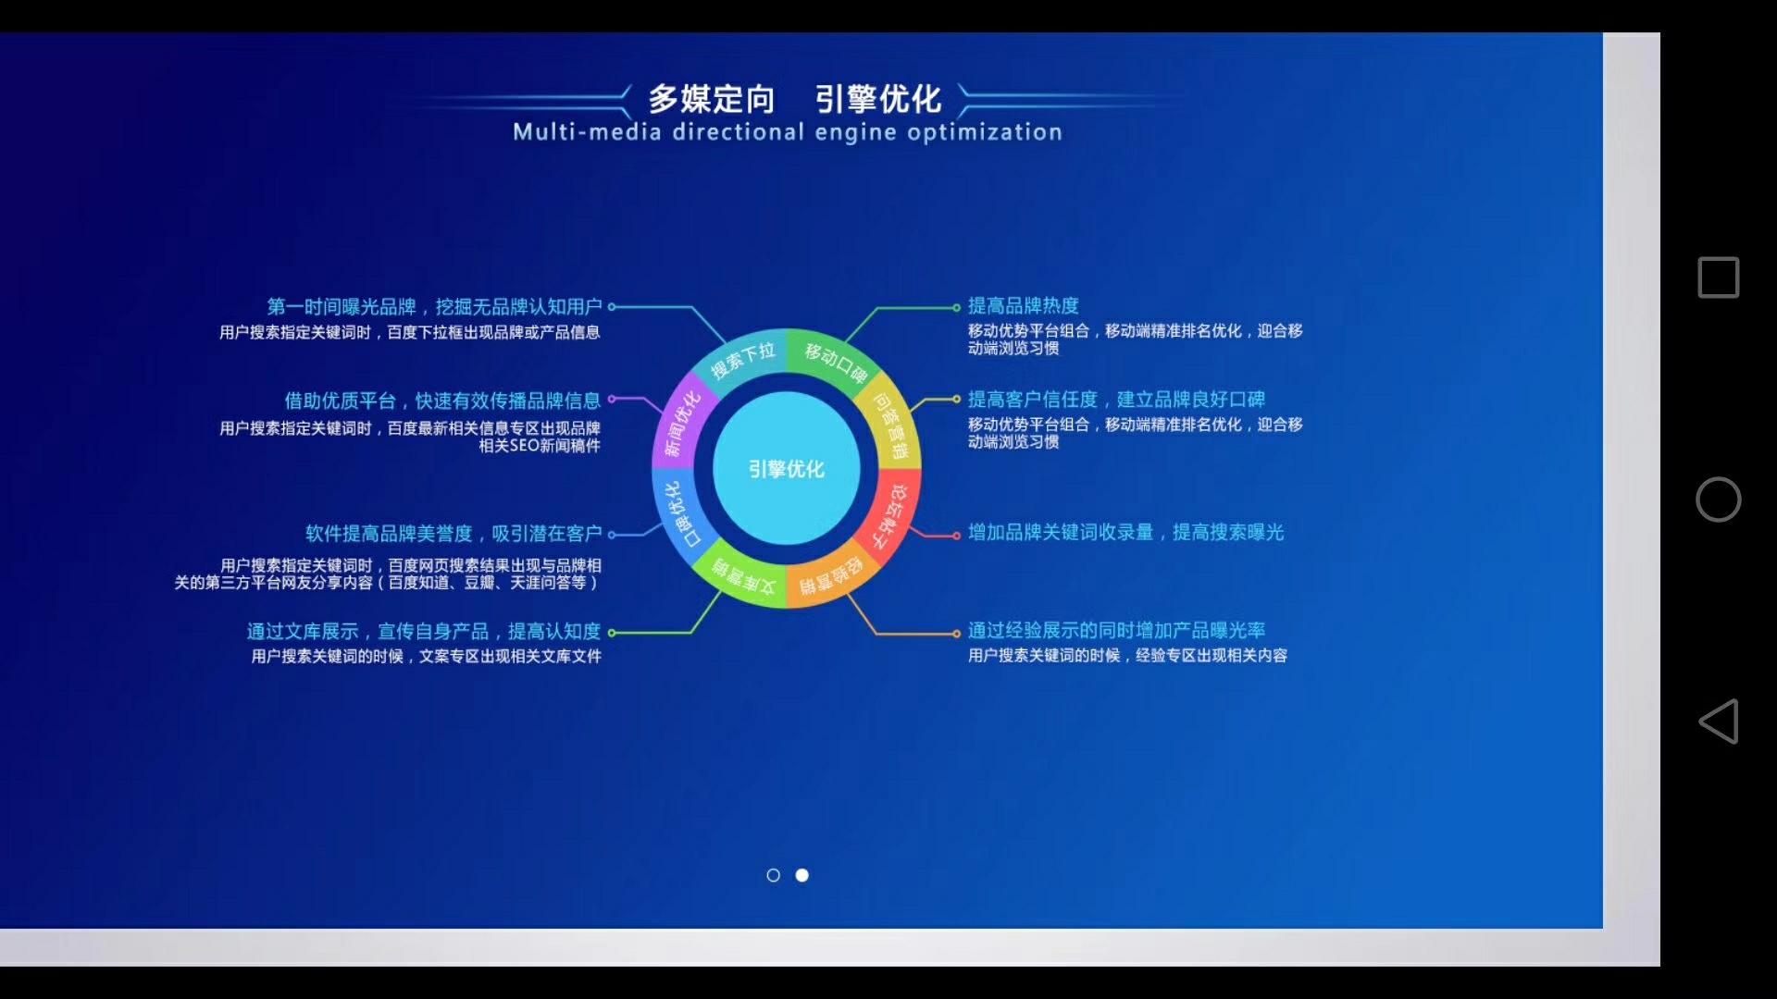Click 增加品牌关键词收录量 heading
1777x999 pixels.
(x=1125, y=533)
